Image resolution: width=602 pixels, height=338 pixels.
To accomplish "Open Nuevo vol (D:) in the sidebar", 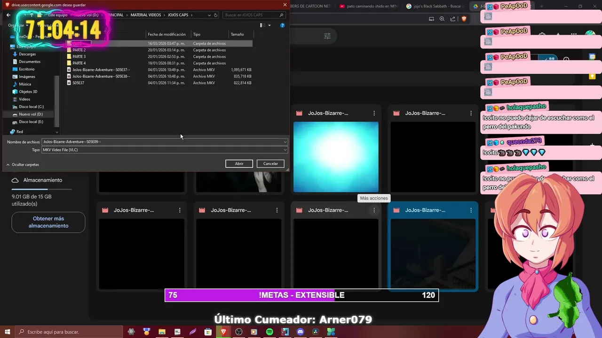I will pos(31,114).
